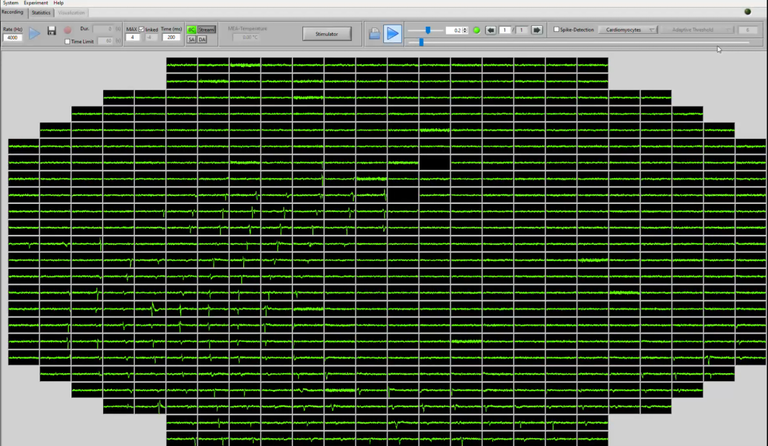The height and width of the screenshot is (446, 768).
Task: Click the open file folder icon
Action: (375, 33)
